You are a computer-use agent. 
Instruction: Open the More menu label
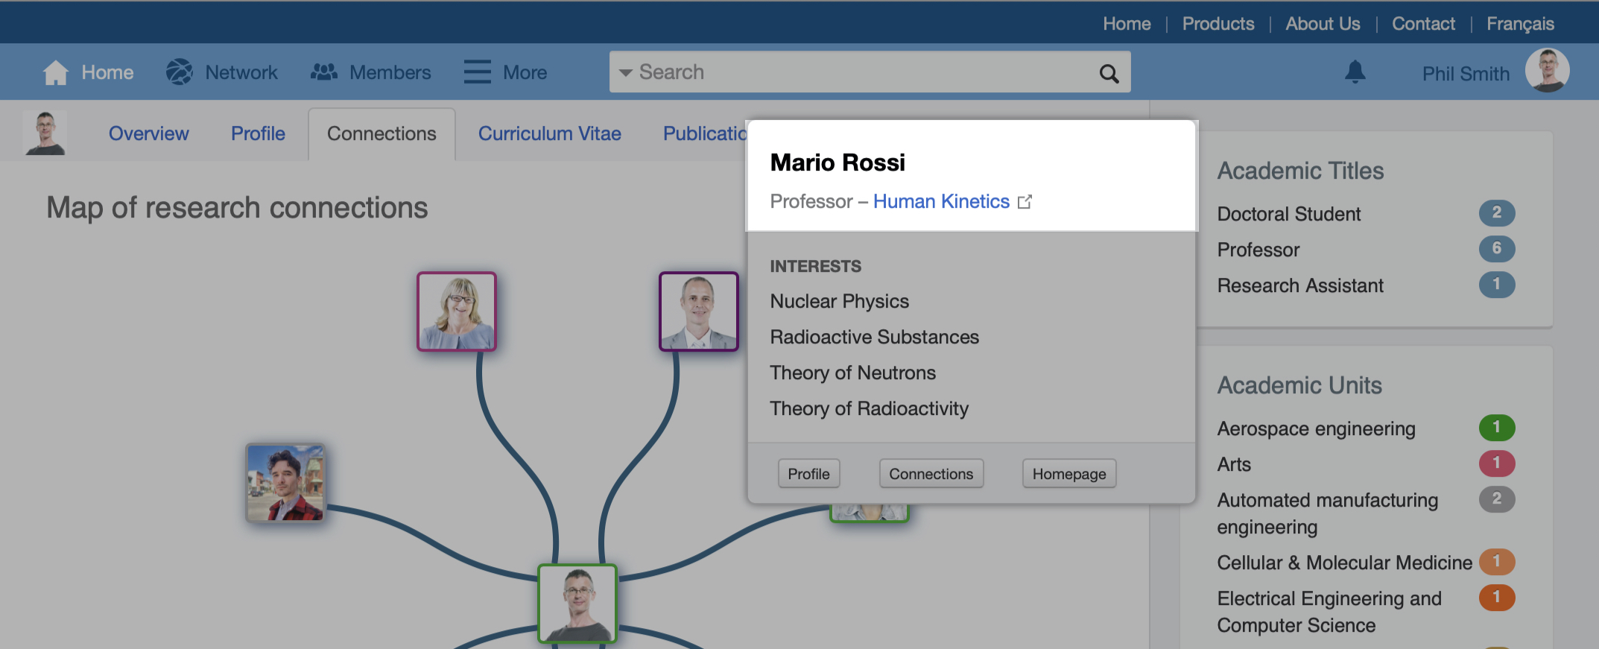[x=525, y=72]
